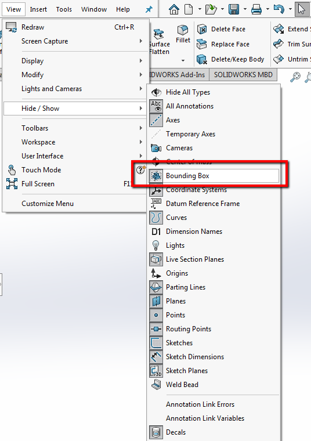Toggle Origins visibility
Image resolution: width=311 pixels, height=441 pixels.
click(214, 273)
